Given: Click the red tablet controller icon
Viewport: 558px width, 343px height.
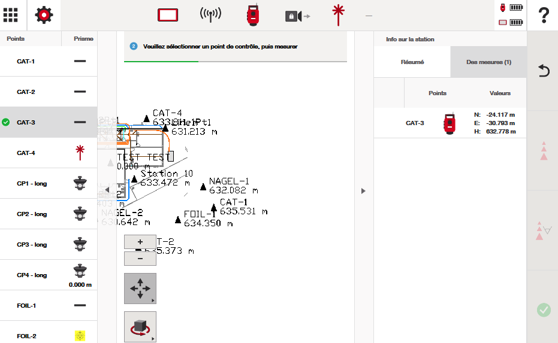Looking at the screenshot, I should coord(168,15).
